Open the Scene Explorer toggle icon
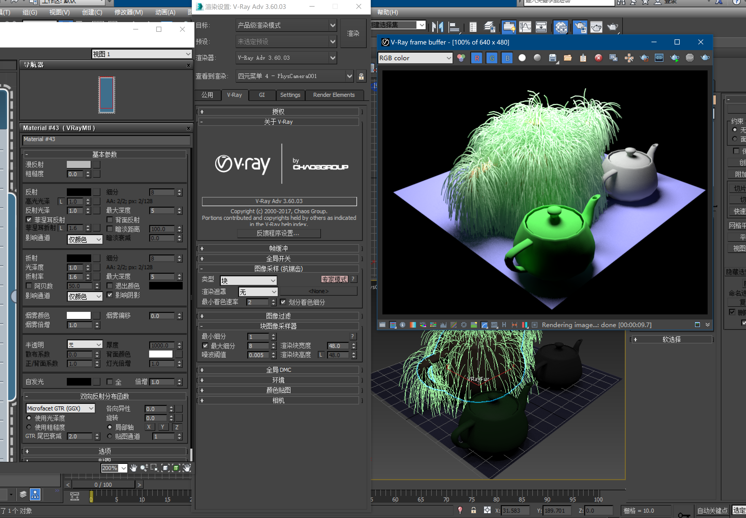746x518 pixels. click(x=473, y=27)
